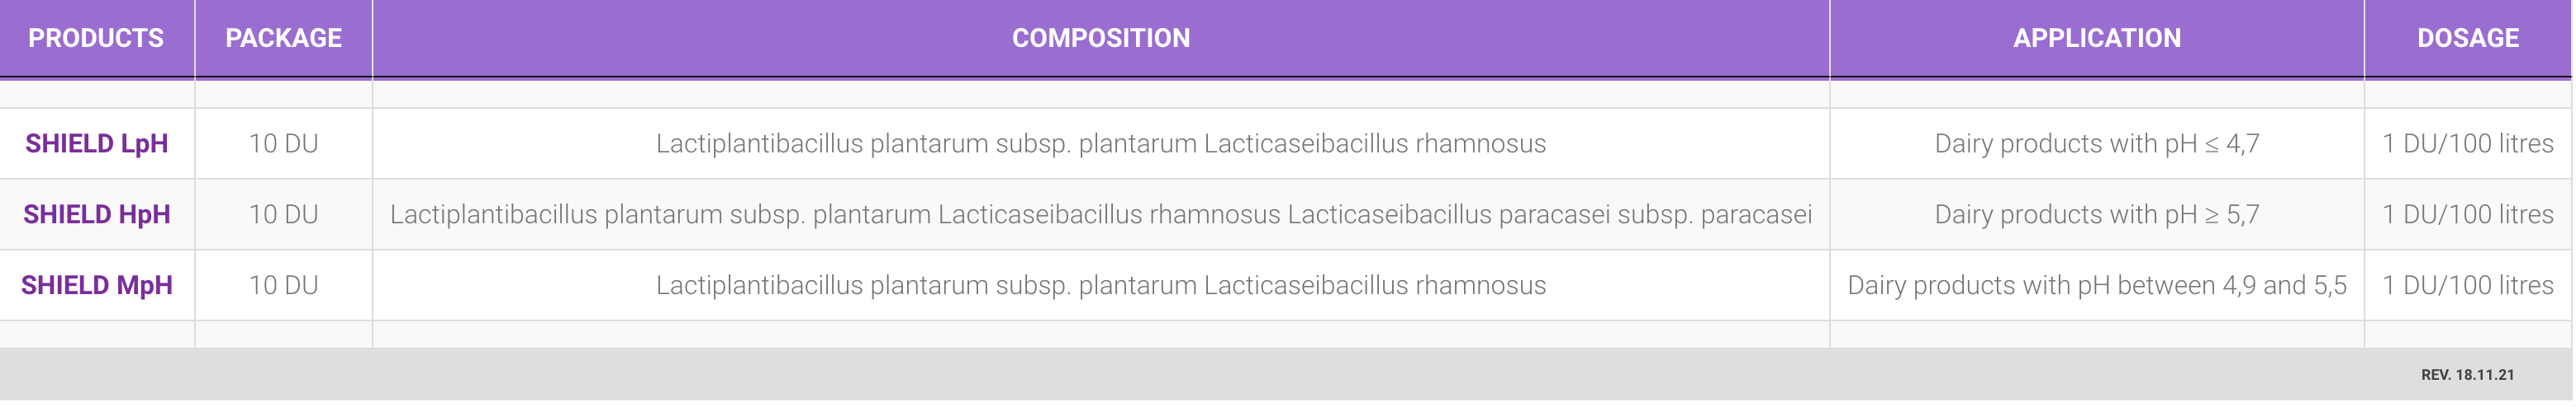The height and width of the screenshot is (407, 2576).
Task: Click SHIELD LpH composition text
Action: tap(1101, 143)
